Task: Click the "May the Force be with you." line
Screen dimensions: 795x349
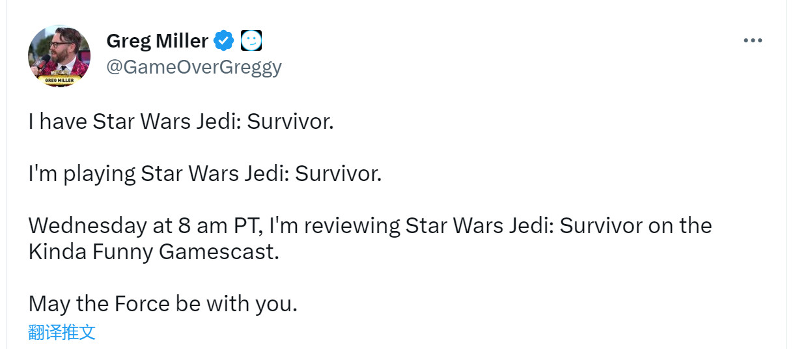Action: tap(163, 303)
